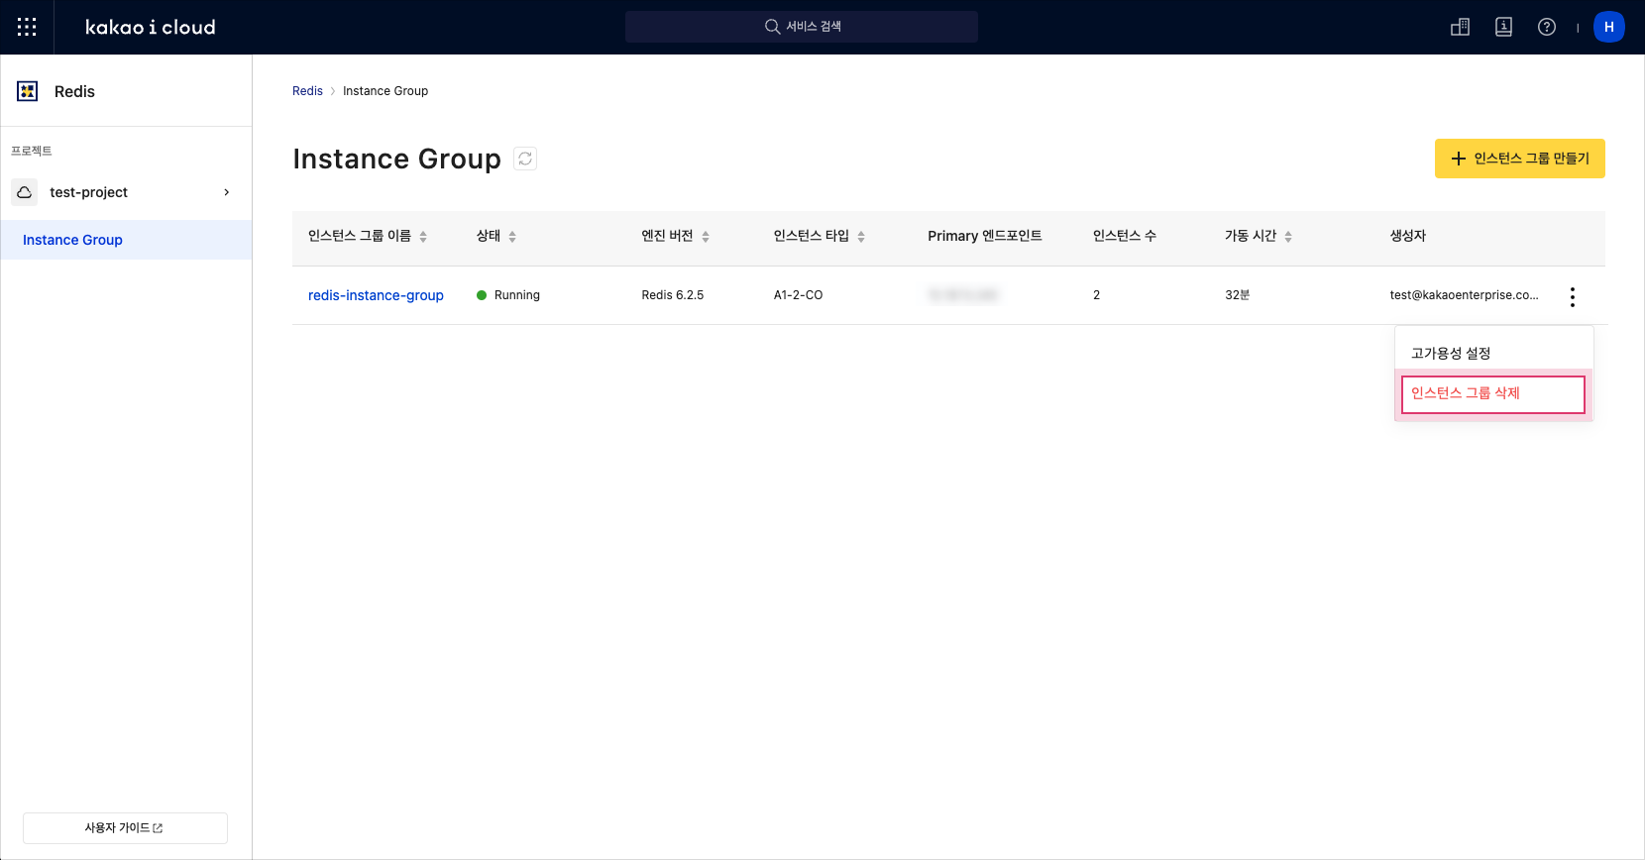The width and height of the screenshot is (1645, 860).
Task: Click the 프로젝트 section label
Action: (x=32, y=151)
